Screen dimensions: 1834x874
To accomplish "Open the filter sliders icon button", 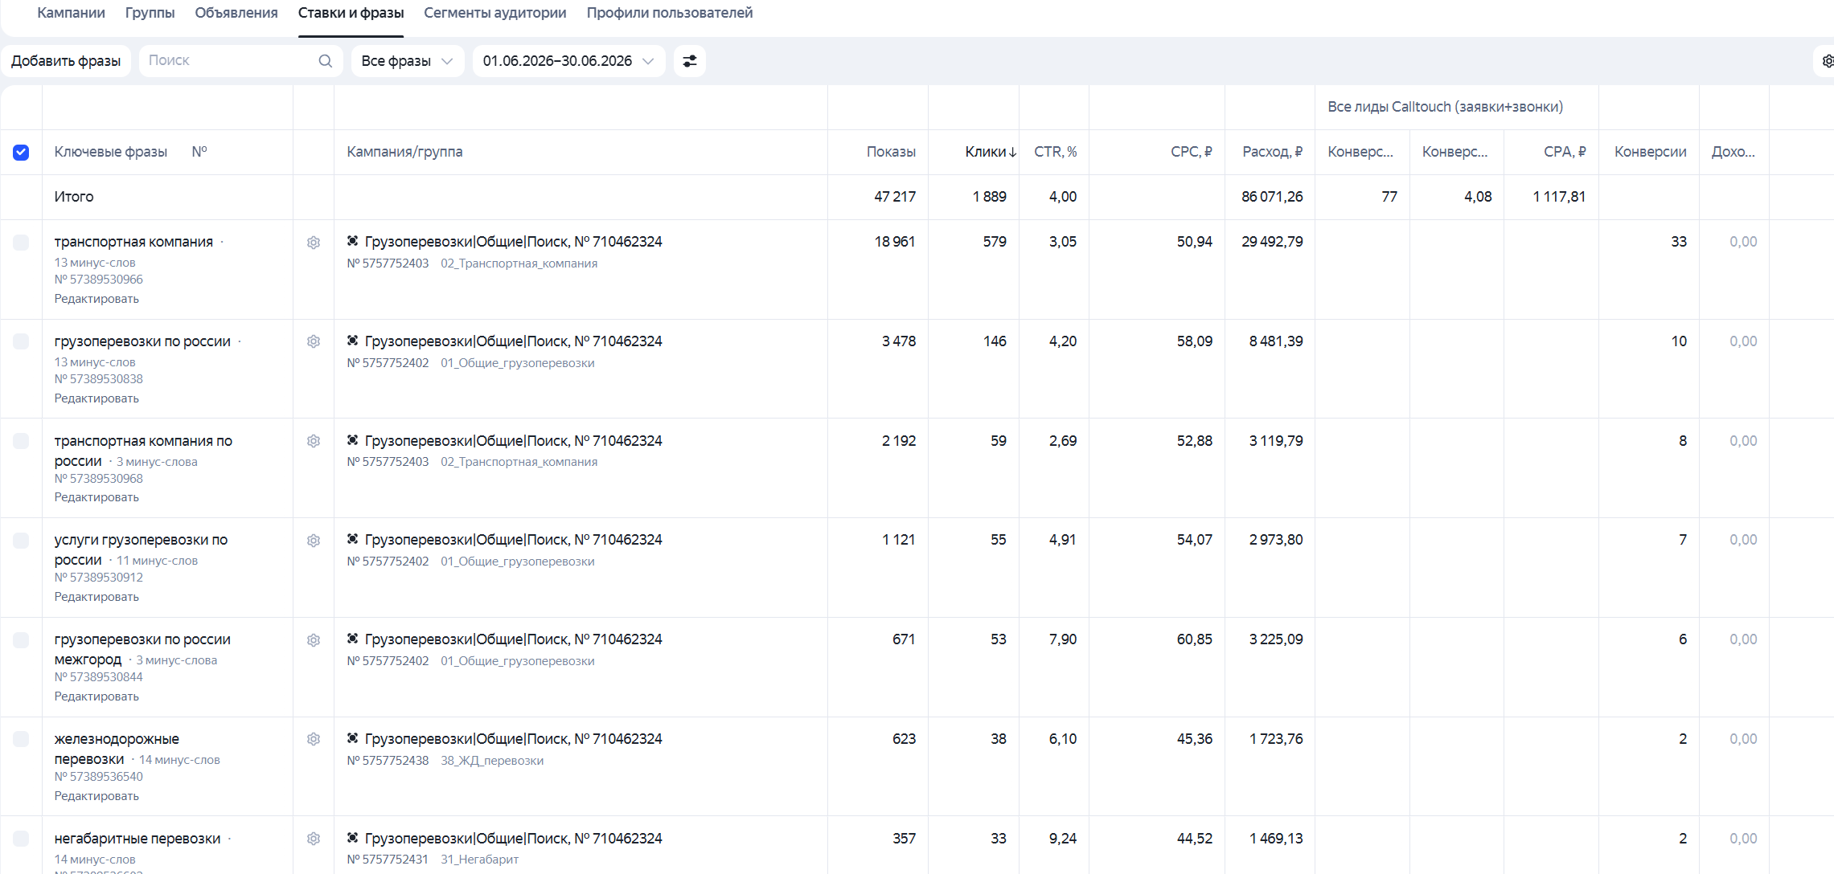I will 690,61.
